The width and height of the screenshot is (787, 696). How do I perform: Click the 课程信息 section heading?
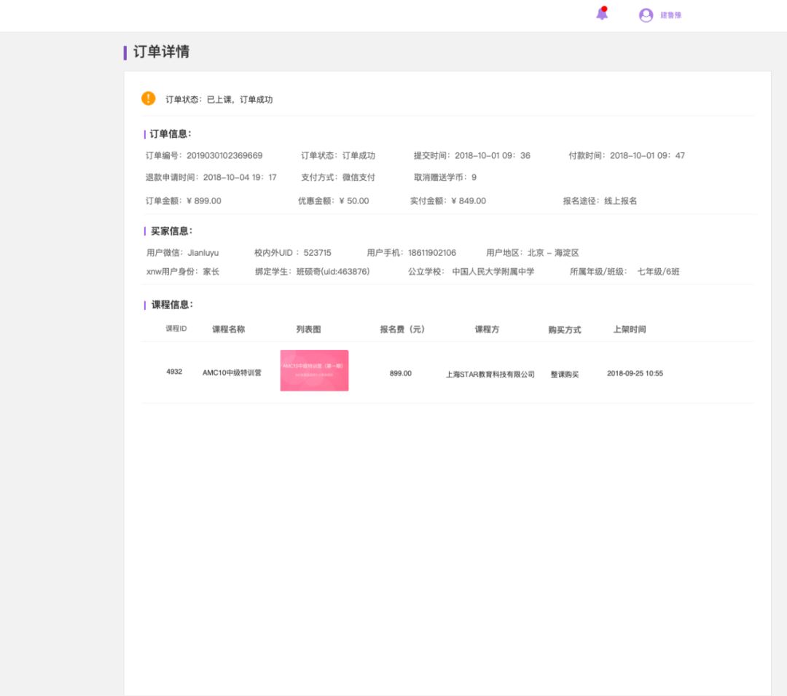point(172,305)
